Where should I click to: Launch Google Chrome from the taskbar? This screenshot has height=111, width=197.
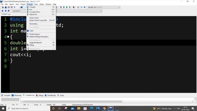pyautogui.click(x=104, y=108)
